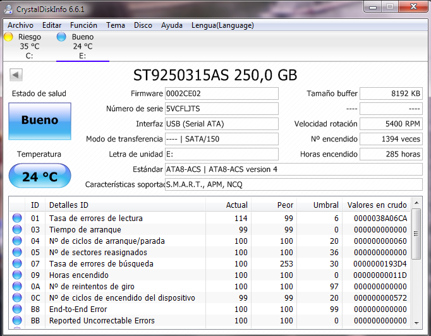Screen dimensions: 431x336
Task: Click the Letra de unidad field
Action: [222, 154]
